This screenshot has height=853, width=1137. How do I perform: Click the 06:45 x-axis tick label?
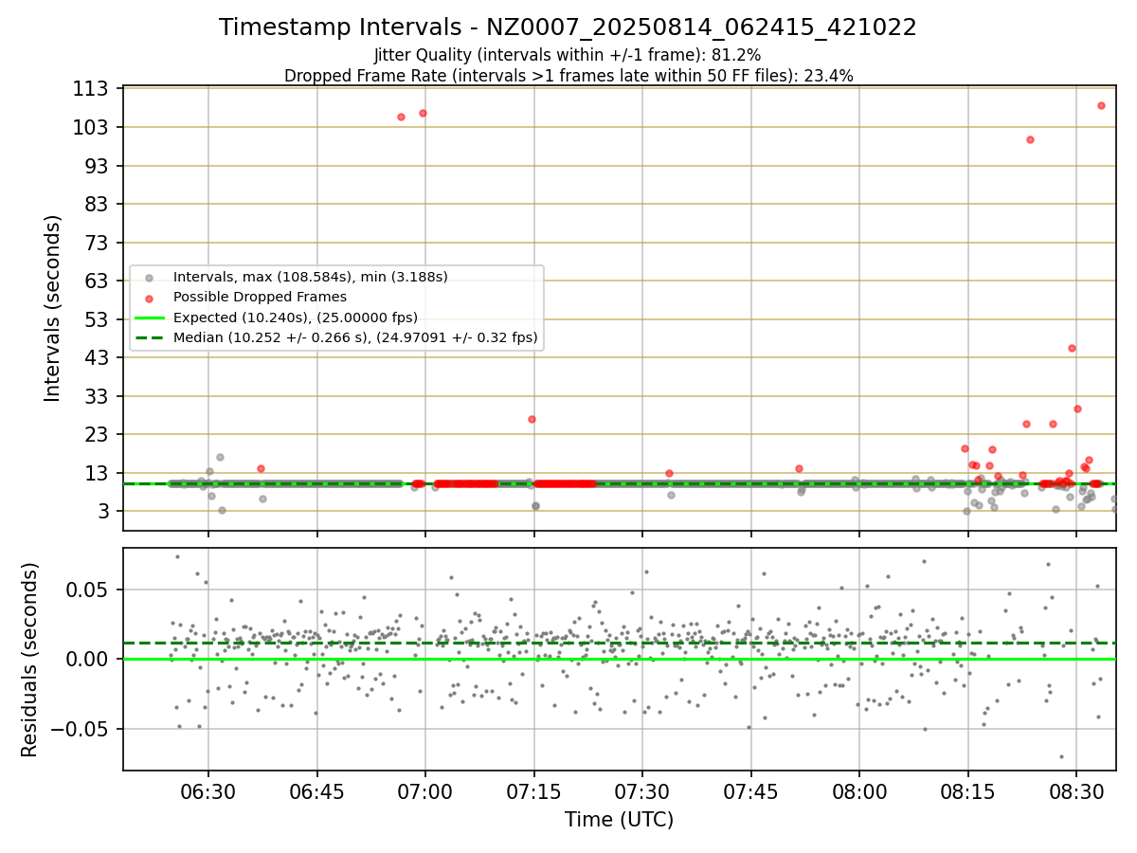(x=316, y=791)
